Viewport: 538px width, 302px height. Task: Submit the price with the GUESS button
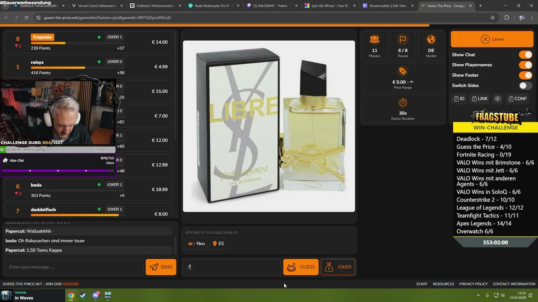pyautogui.click(x=301, y=267)
